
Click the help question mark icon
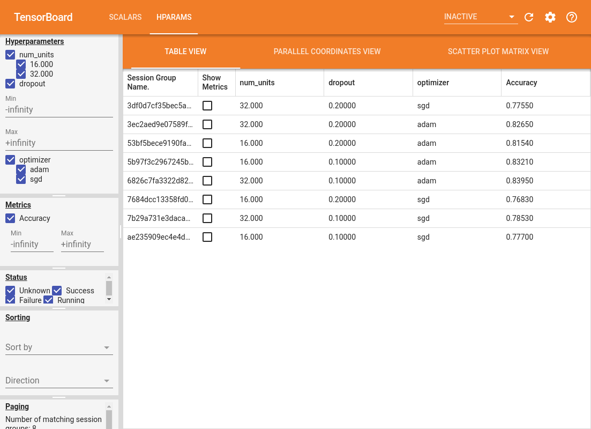(572, 17)
